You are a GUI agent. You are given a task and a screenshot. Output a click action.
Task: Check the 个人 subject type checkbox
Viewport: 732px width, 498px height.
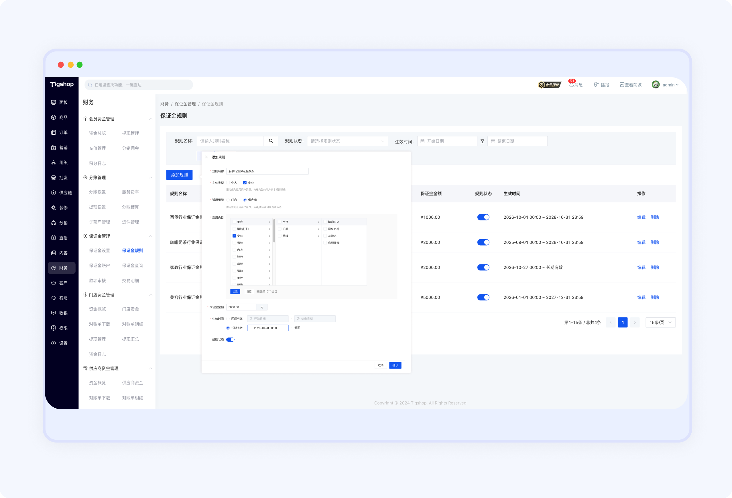click(x=228, y=183)
